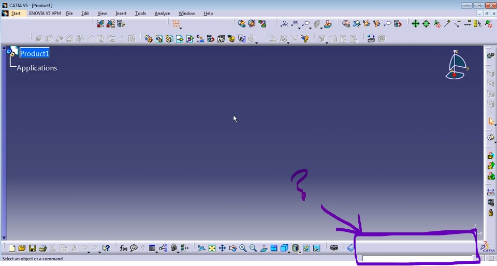Open the Edit menu
The image size is (497, 266).
click(x=85, y=13)
